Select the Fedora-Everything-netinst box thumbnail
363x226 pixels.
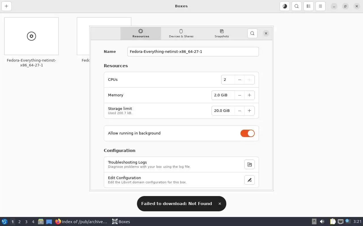pyautogui.click(x=31, y=36)
